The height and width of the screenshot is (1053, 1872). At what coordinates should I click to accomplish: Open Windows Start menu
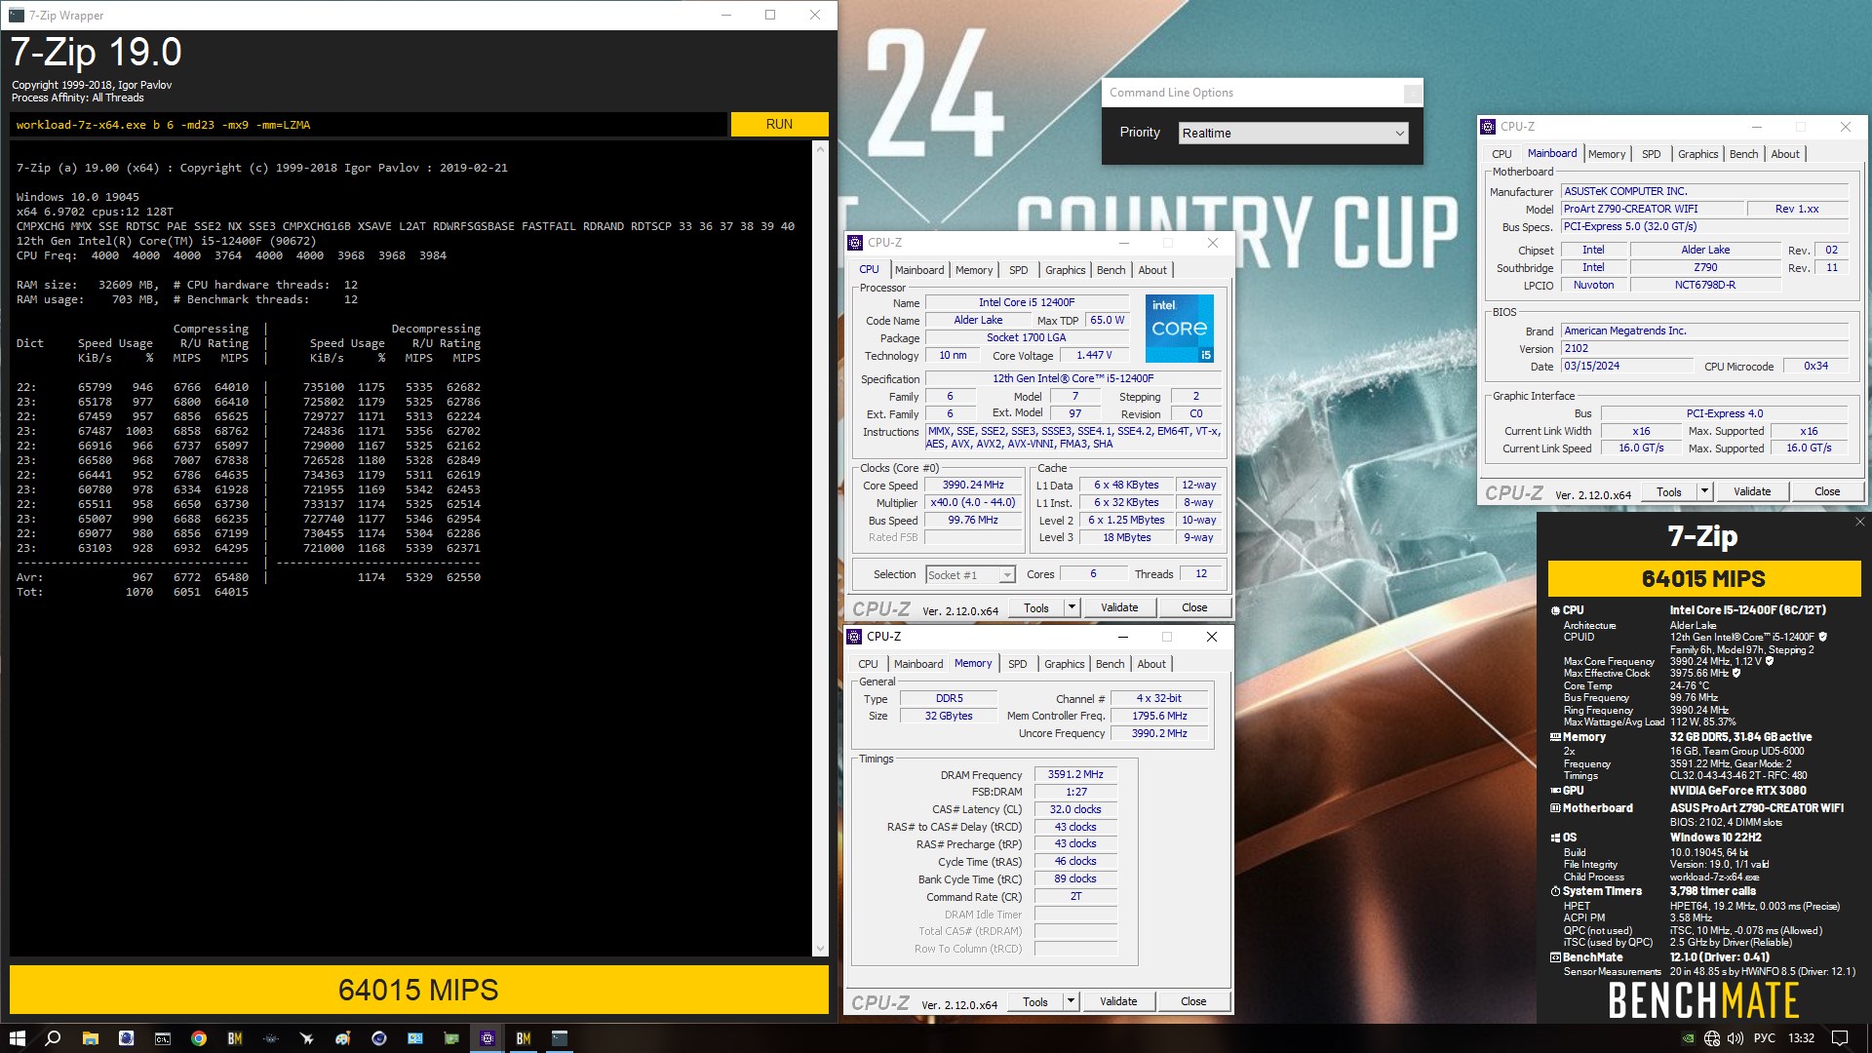17,1038
